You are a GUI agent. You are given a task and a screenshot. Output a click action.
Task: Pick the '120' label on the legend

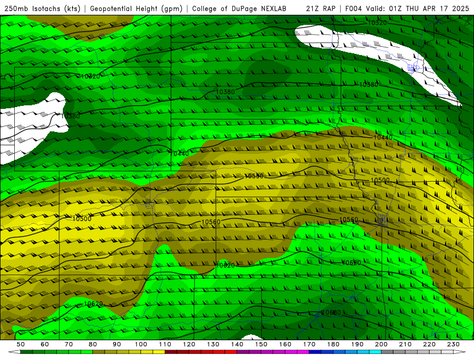click(x=189, y=344)
